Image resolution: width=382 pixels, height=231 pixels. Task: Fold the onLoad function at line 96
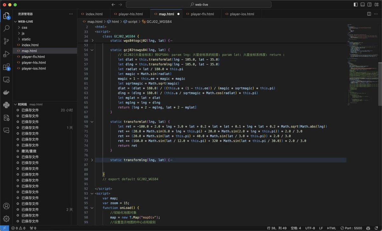[92, 208]
